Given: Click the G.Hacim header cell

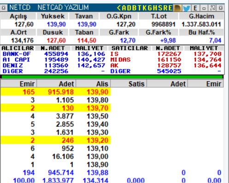Looking at the screenshot, I should 201,16.
